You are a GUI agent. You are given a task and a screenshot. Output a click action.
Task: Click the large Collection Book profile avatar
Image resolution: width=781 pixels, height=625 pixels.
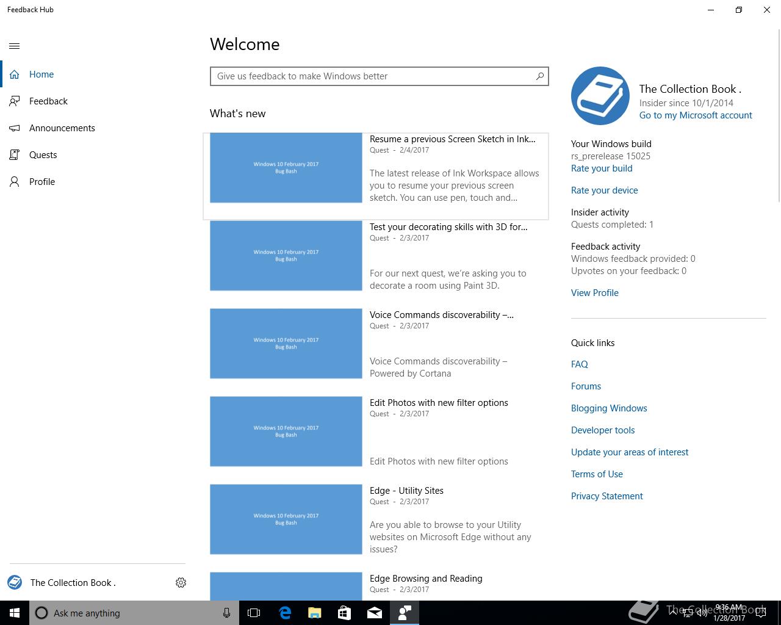(x=600, y=96)
